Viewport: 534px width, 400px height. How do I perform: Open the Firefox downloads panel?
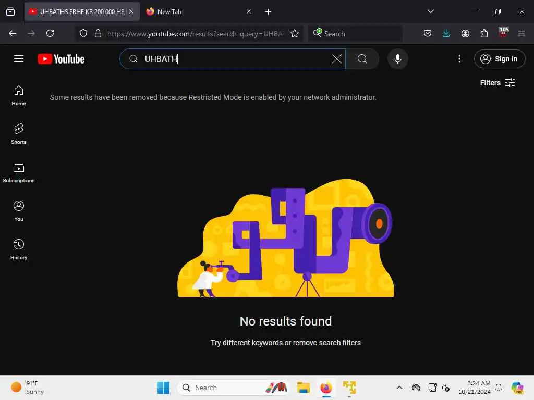(446, 33)
